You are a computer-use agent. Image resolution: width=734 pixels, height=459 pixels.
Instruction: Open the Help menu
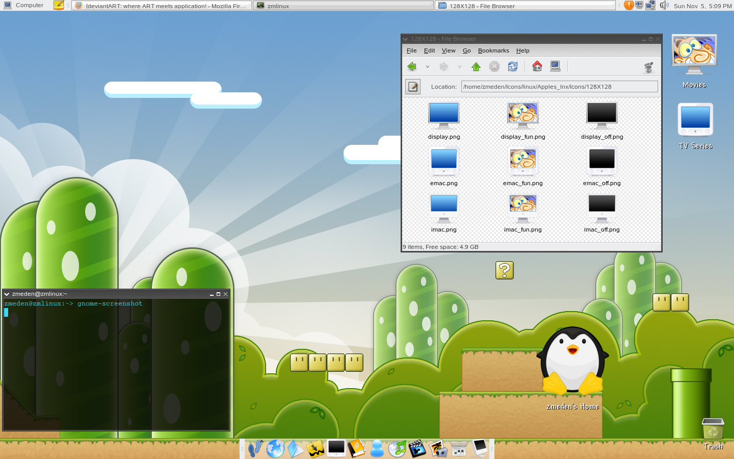(x=523, y=50)
